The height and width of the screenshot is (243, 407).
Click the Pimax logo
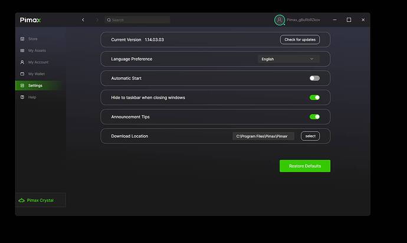pos(30,20)
